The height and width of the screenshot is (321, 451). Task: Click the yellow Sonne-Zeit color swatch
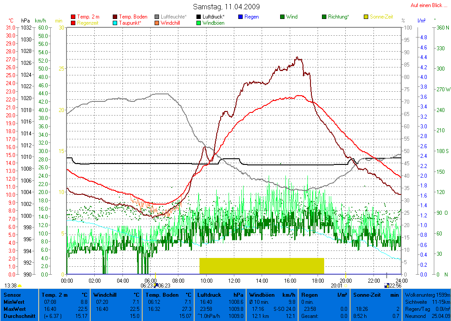(366, 17)
